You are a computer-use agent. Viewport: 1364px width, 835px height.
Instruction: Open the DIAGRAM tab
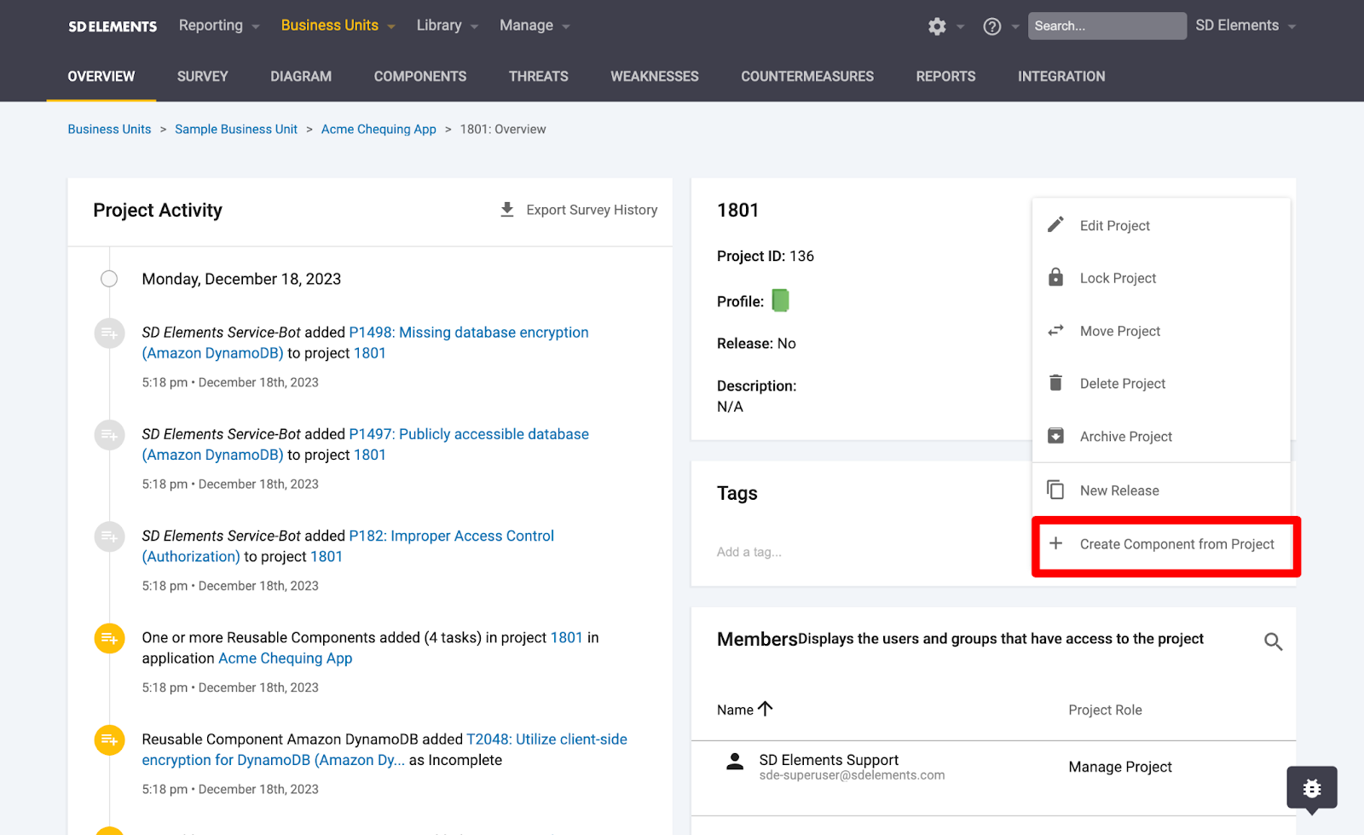(x=301, y=77)
